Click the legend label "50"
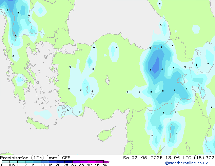Viewport: 215px width, 166px height. click(105, 165)
